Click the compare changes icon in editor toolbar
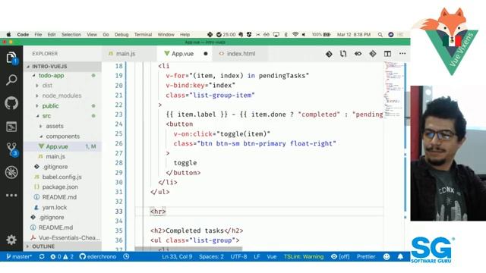The image size is (486, 273). [x=343, y=54]
